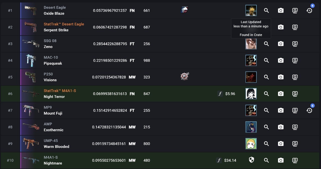Open history icon with 9 badge
Image resolution: width=321 pixels, height=169 pixels.
point(309,11)
